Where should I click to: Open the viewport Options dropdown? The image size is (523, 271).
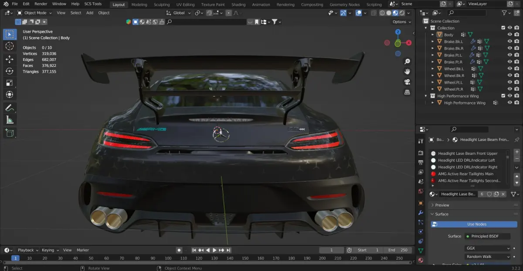401,22
